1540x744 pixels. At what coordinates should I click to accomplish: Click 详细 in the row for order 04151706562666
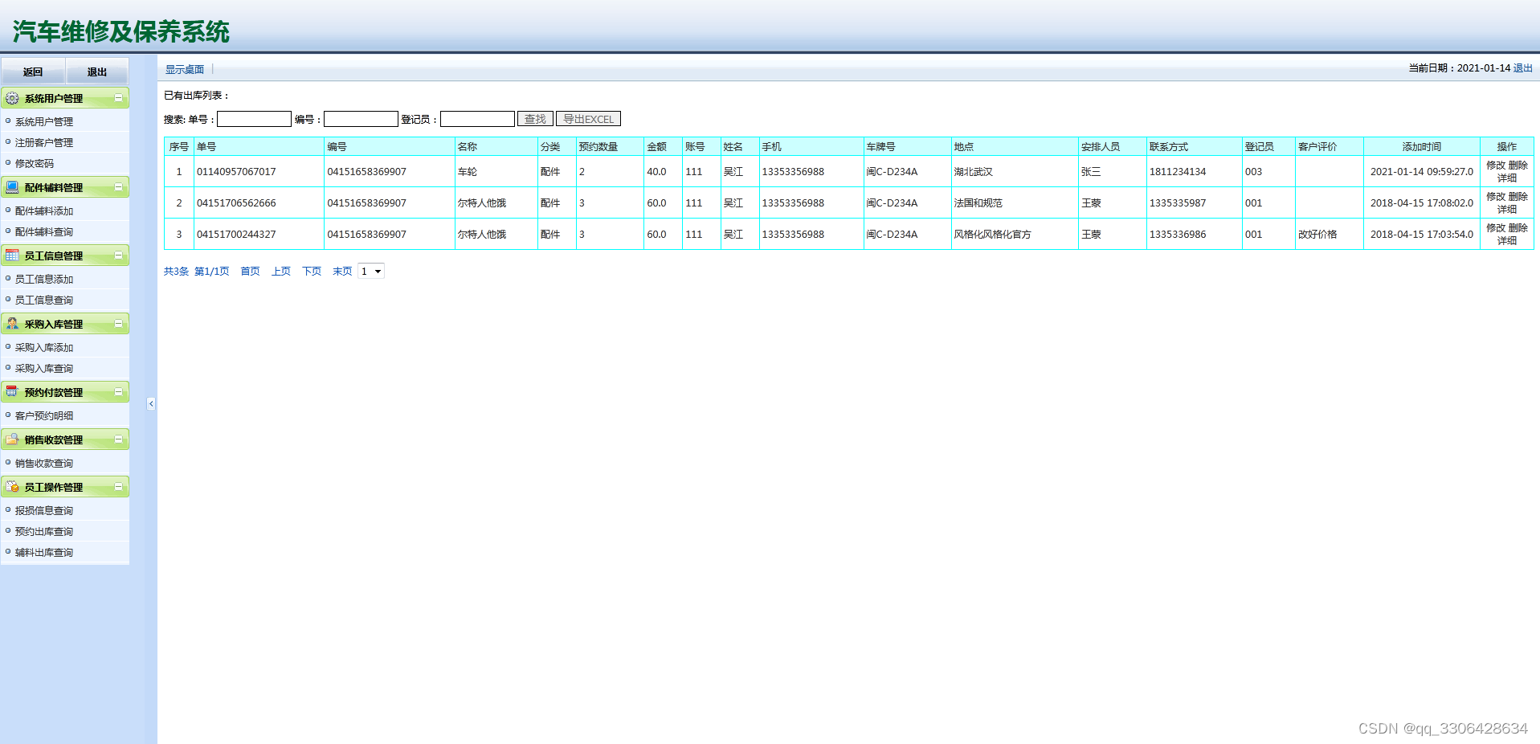[x=1507, y=210]
